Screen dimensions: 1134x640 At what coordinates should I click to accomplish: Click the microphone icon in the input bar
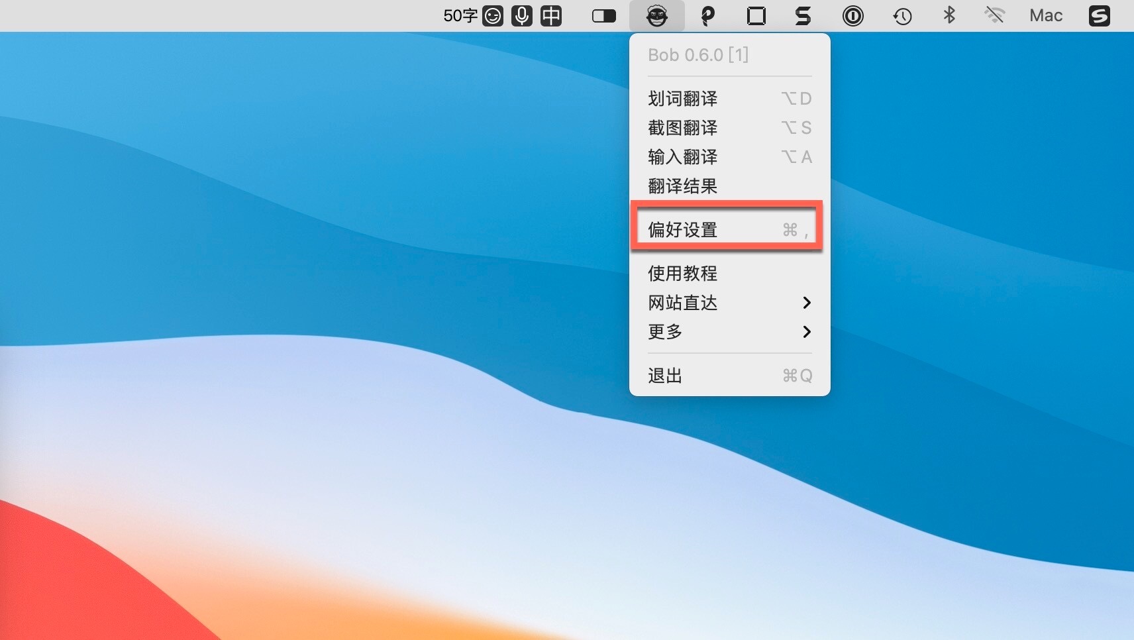[522, 16]
